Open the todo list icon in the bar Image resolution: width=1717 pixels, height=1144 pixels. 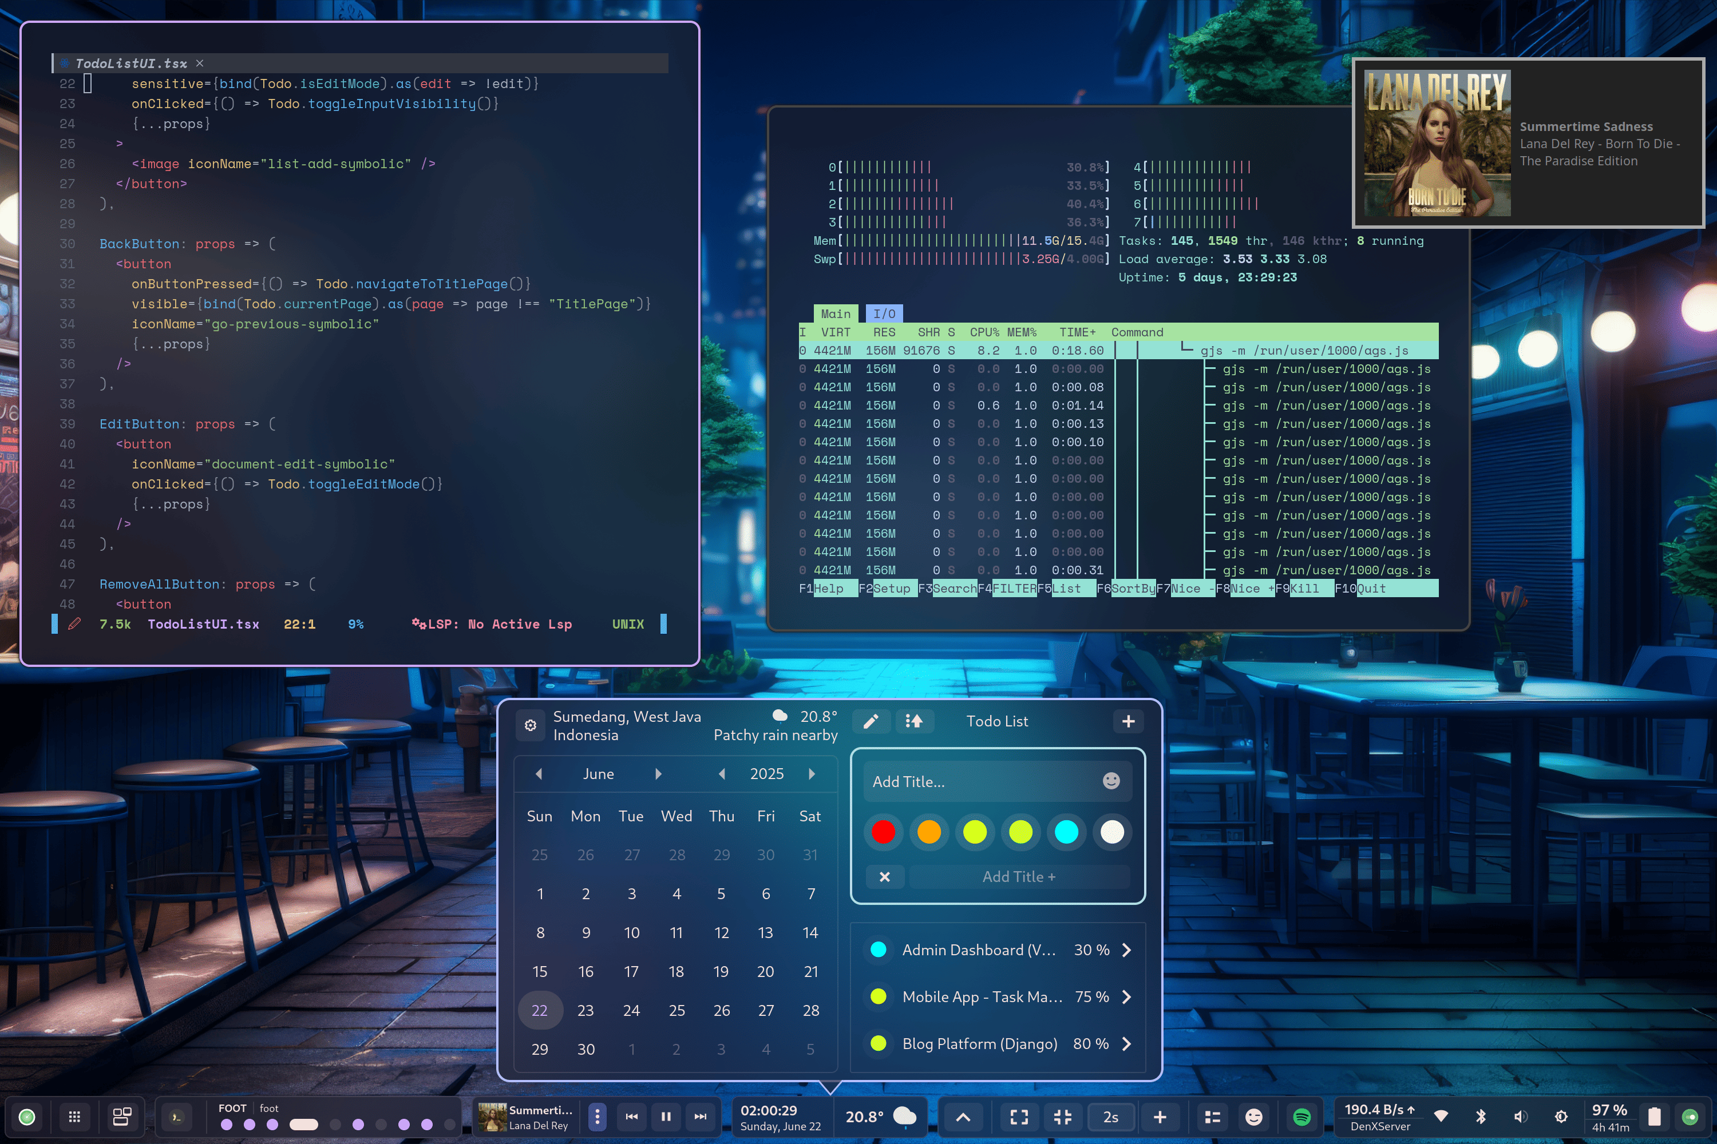tap(1213, 1117)
